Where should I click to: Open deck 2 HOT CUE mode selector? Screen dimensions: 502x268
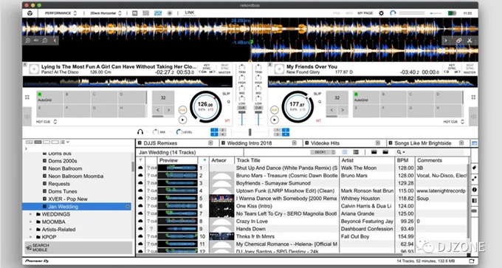point(454,122)
